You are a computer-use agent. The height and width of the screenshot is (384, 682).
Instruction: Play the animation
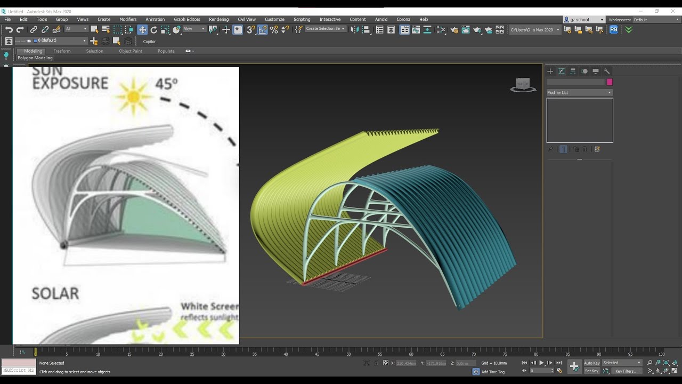542,363
